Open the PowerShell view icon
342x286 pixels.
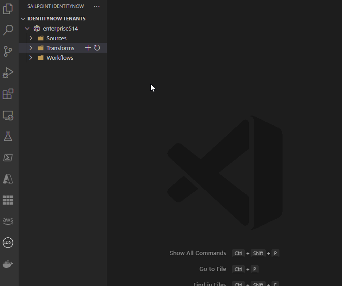coord(8,158)
